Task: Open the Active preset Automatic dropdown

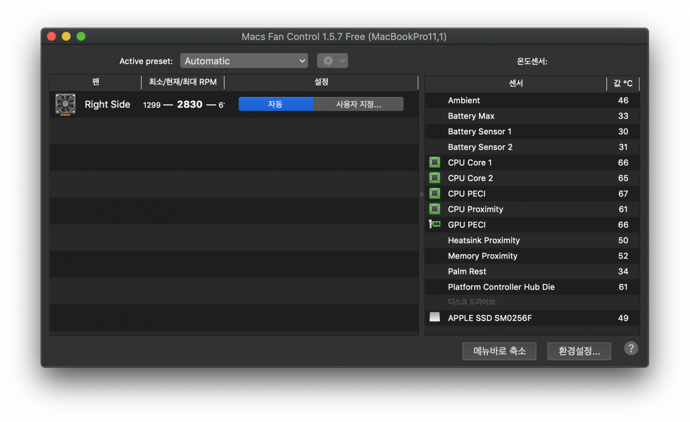Action: pyautogui.click(x=244, y=61)
